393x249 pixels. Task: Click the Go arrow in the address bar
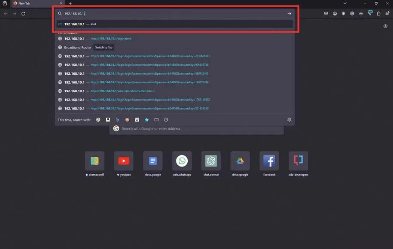click(x=289, y=14)
